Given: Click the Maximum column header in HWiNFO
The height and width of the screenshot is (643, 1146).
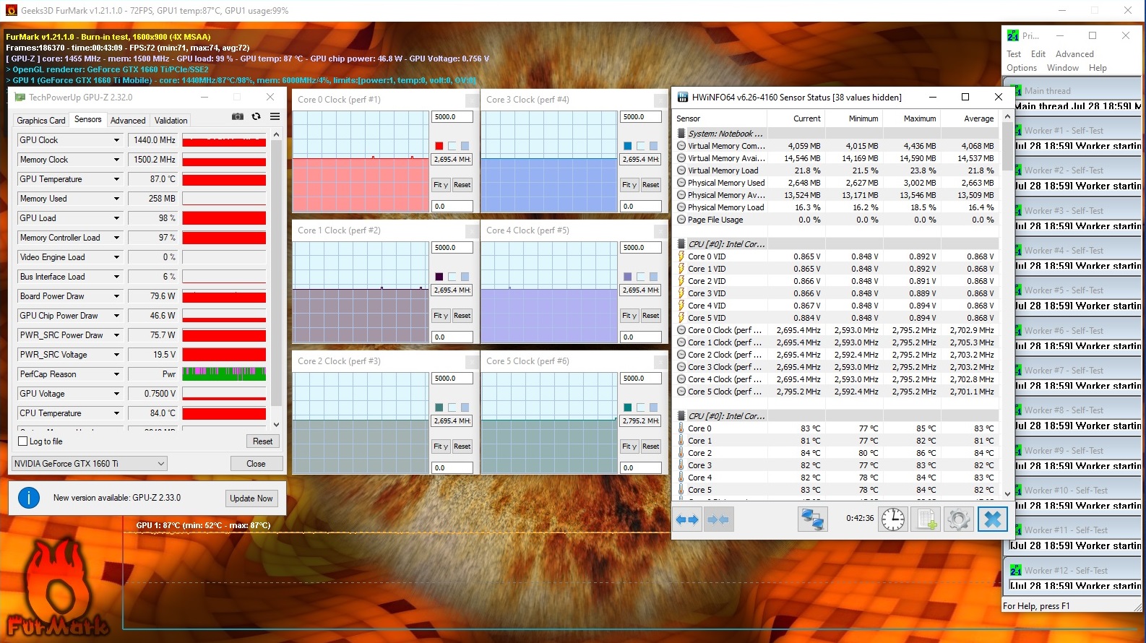Looking at the screenshot, I should pos(919,118).
